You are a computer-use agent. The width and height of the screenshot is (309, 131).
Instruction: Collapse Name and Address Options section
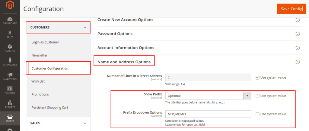pos(298,62)
